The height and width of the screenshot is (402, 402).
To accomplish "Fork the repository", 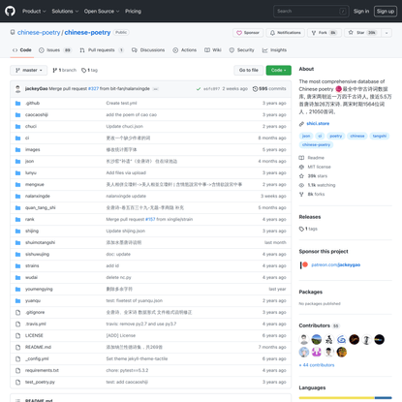I will click(325, 33).
